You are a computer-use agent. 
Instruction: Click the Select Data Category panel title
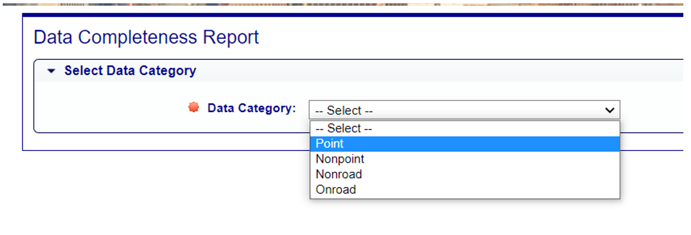pyautogui.click(x=130, y=71)
